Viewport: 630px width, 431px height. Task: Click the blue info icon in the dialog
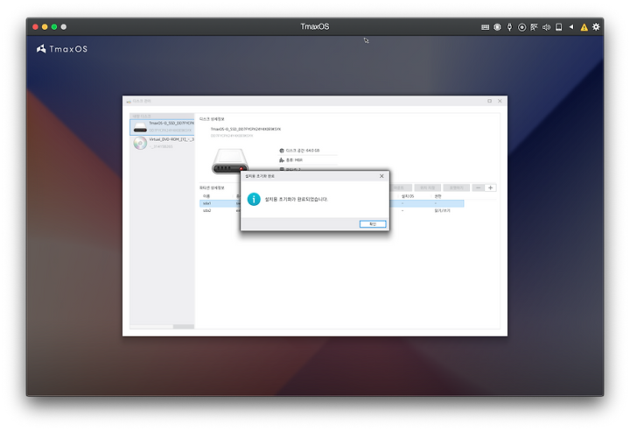point(254,199)
